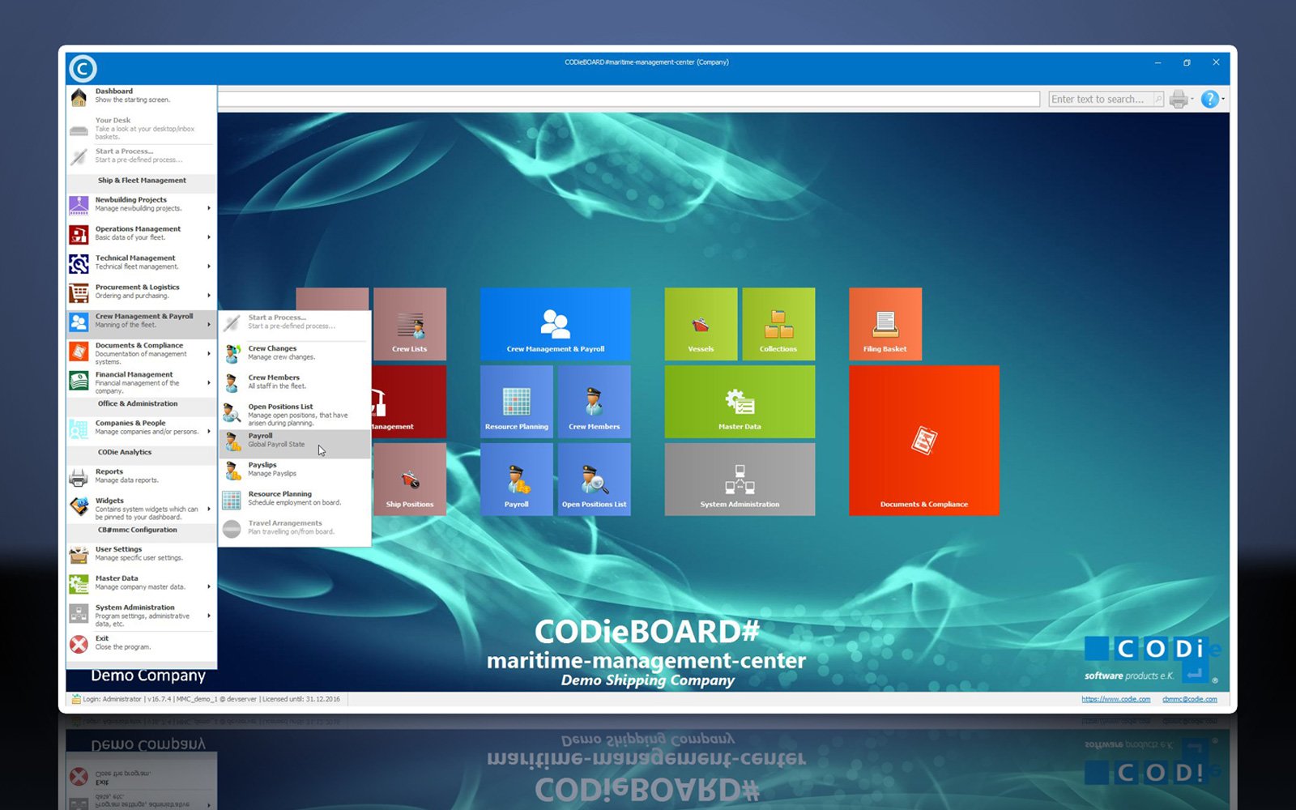This screenshot has height=810, width=1296.
Task: Click the printer toolbar icon
Action: pyautogui.click(x=1179, y=99)
